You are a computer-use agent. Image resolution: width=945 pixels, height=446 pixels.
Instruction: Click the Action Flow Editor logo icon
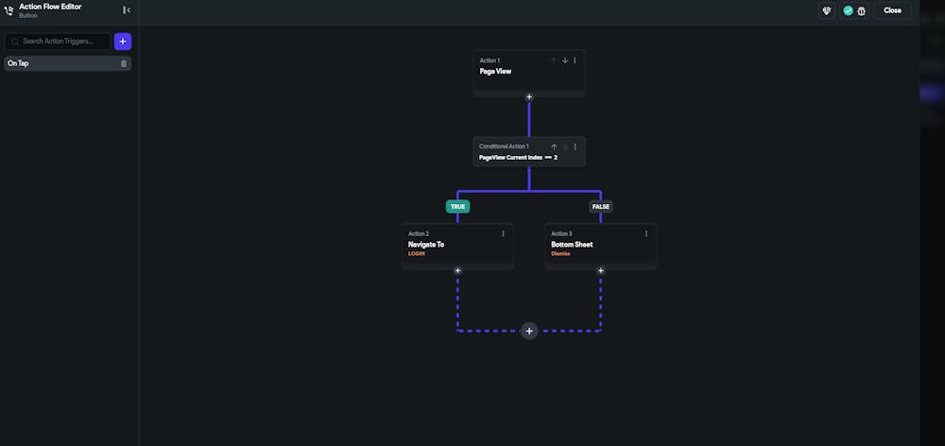click(x=9, y=10)
